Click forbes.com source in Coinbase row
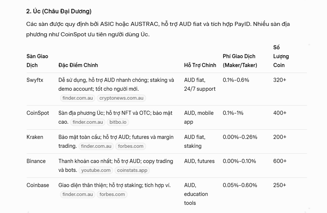327x213 pixels. tap(112, 194)
